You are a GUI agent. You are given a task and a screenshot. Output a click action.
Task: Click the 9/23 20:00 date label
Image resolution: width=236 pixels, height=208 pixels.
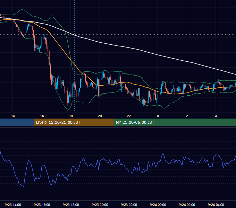click(100, 205)
